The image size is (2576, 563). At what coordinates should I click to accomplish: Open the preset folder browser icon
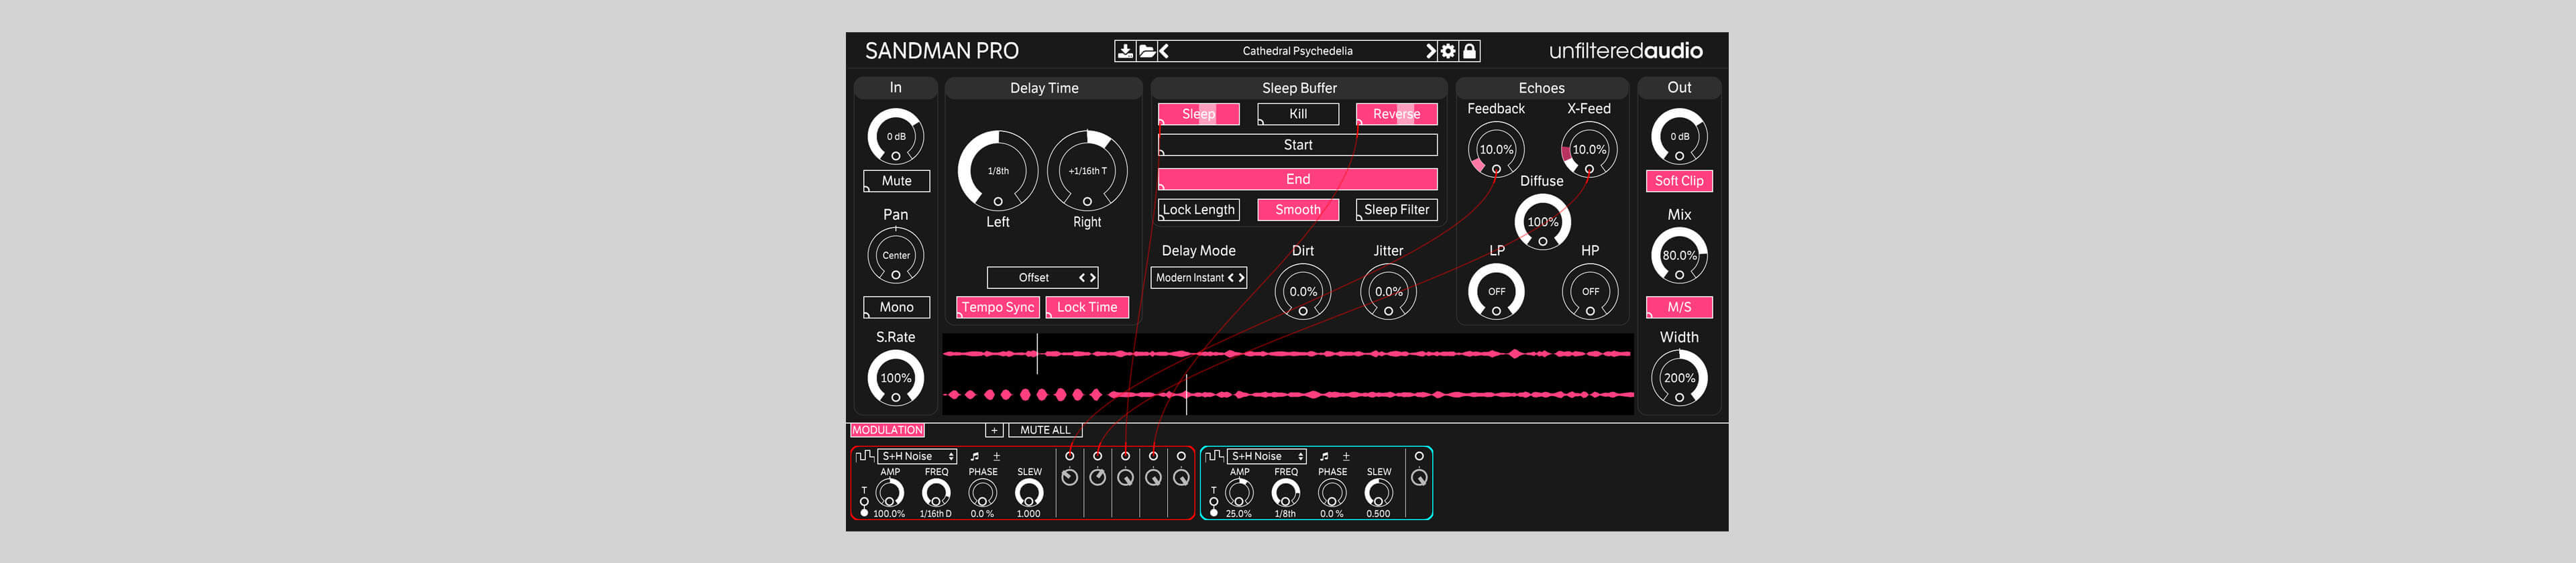click(x=1146, y=51)
